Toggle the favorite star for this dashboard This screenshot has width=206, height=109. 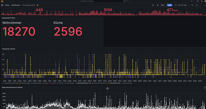point(38,5)
